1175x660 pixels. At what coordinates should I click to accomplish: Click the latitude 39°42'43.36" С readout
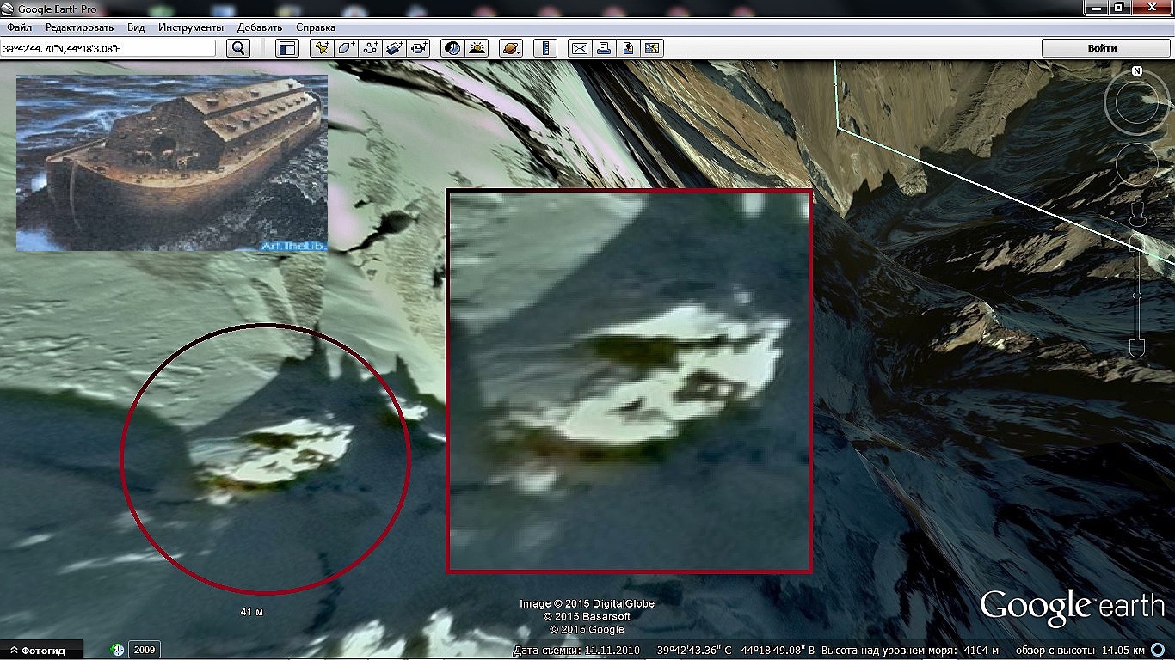(694, 651)
